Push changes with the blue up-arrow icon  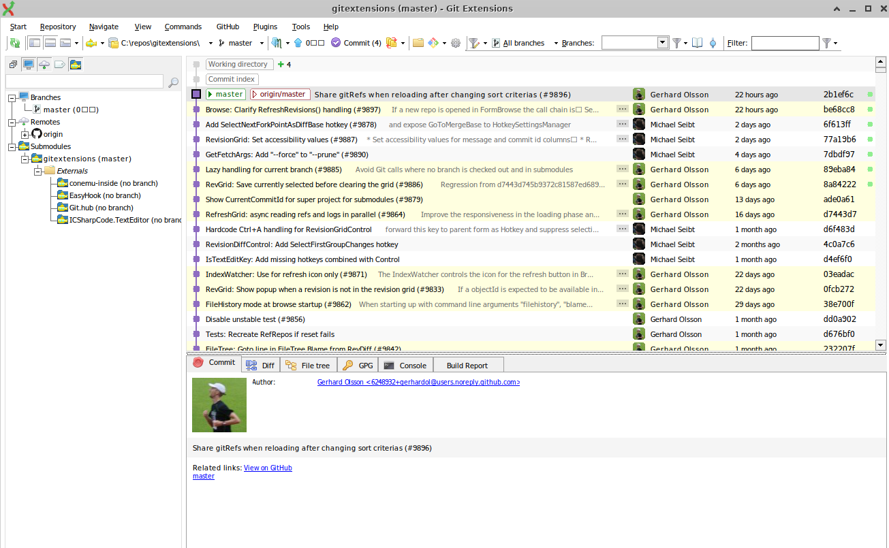tap(298, 43)
